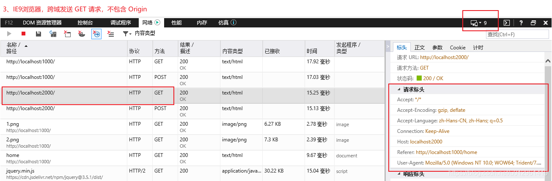Select localhost:1000 GET request row
Image resolution: width=552 pixels, height=181 pixels.
(x=192, y=64)
